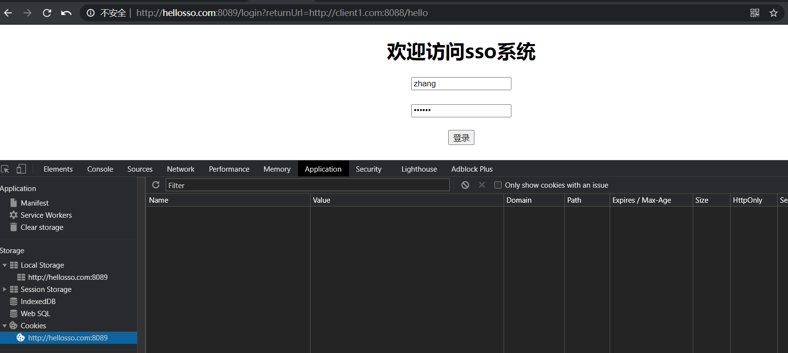Open the Memory tab
The width and height of the screenshot is (788, 353).
coord(277,169)
